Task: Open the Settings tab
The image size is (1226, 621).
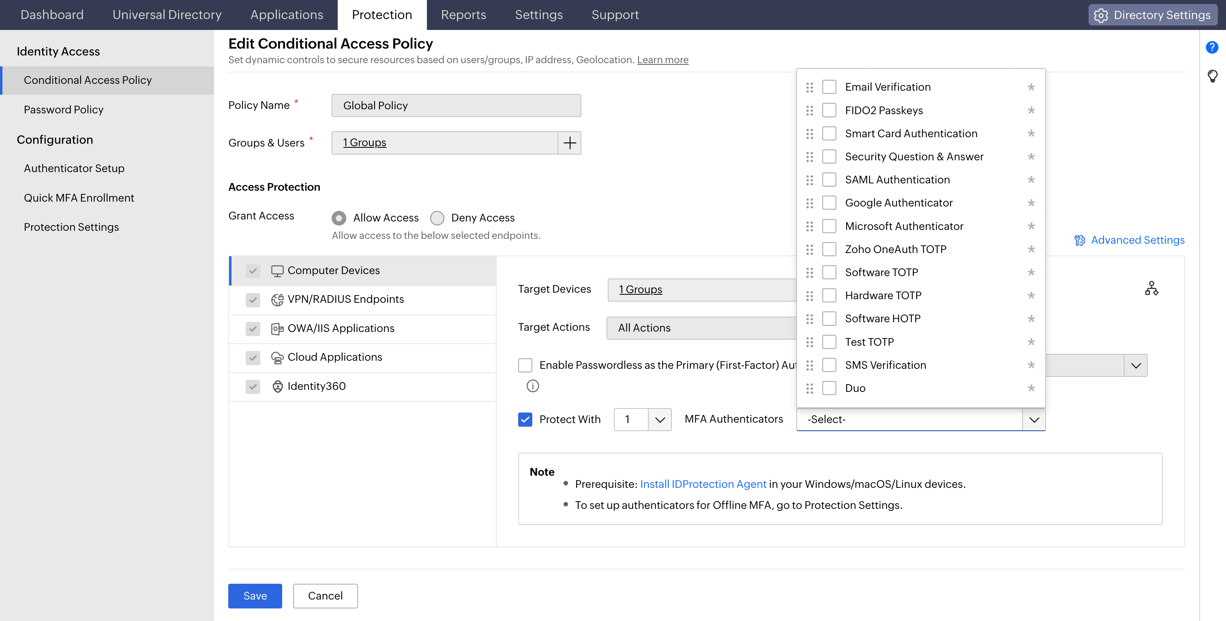Action: [x=538, y=15]
